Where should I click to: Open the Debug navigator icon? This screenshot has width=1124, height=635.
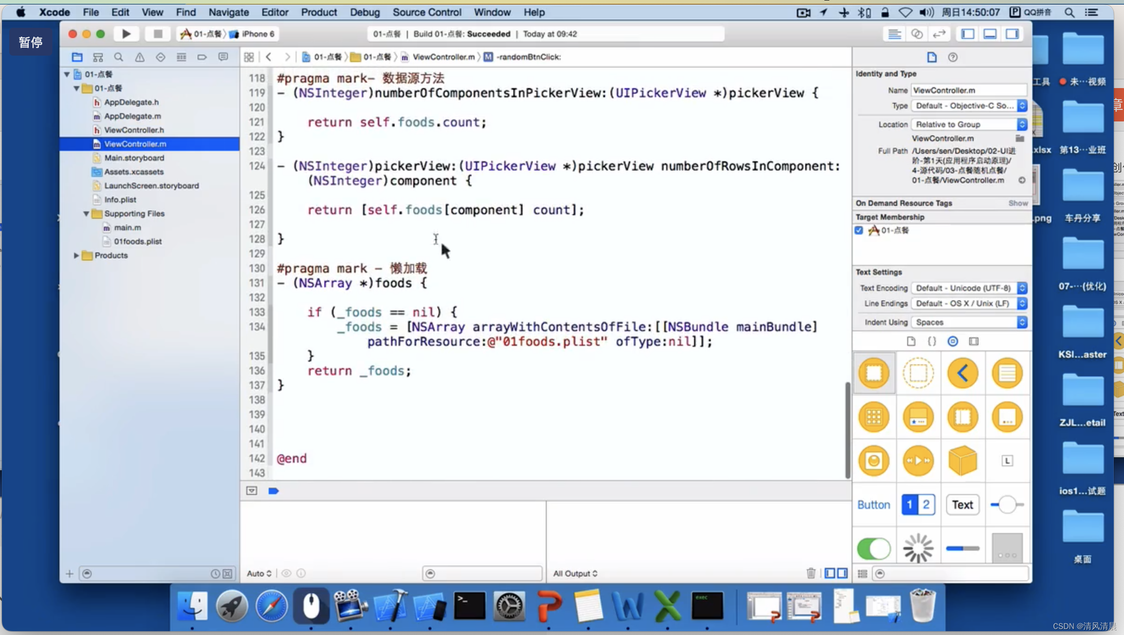point(181,57)
